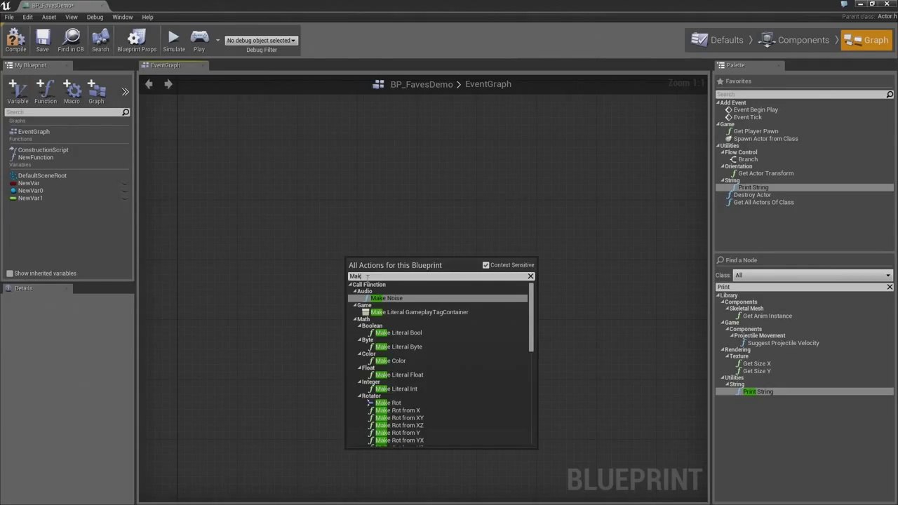Screen dimensions: 898x505
Task: Open the Class dropdown in Find a Node
Action: tap(812, 276)
